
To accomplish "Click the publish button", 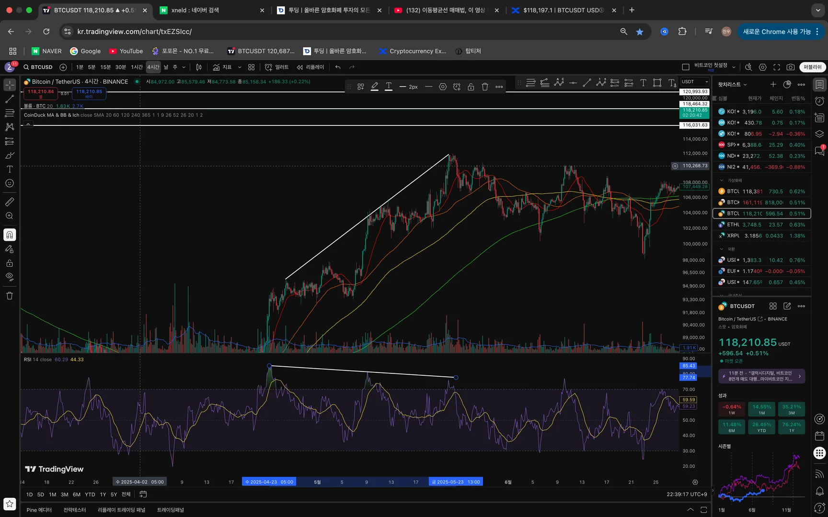I will 812,67.
